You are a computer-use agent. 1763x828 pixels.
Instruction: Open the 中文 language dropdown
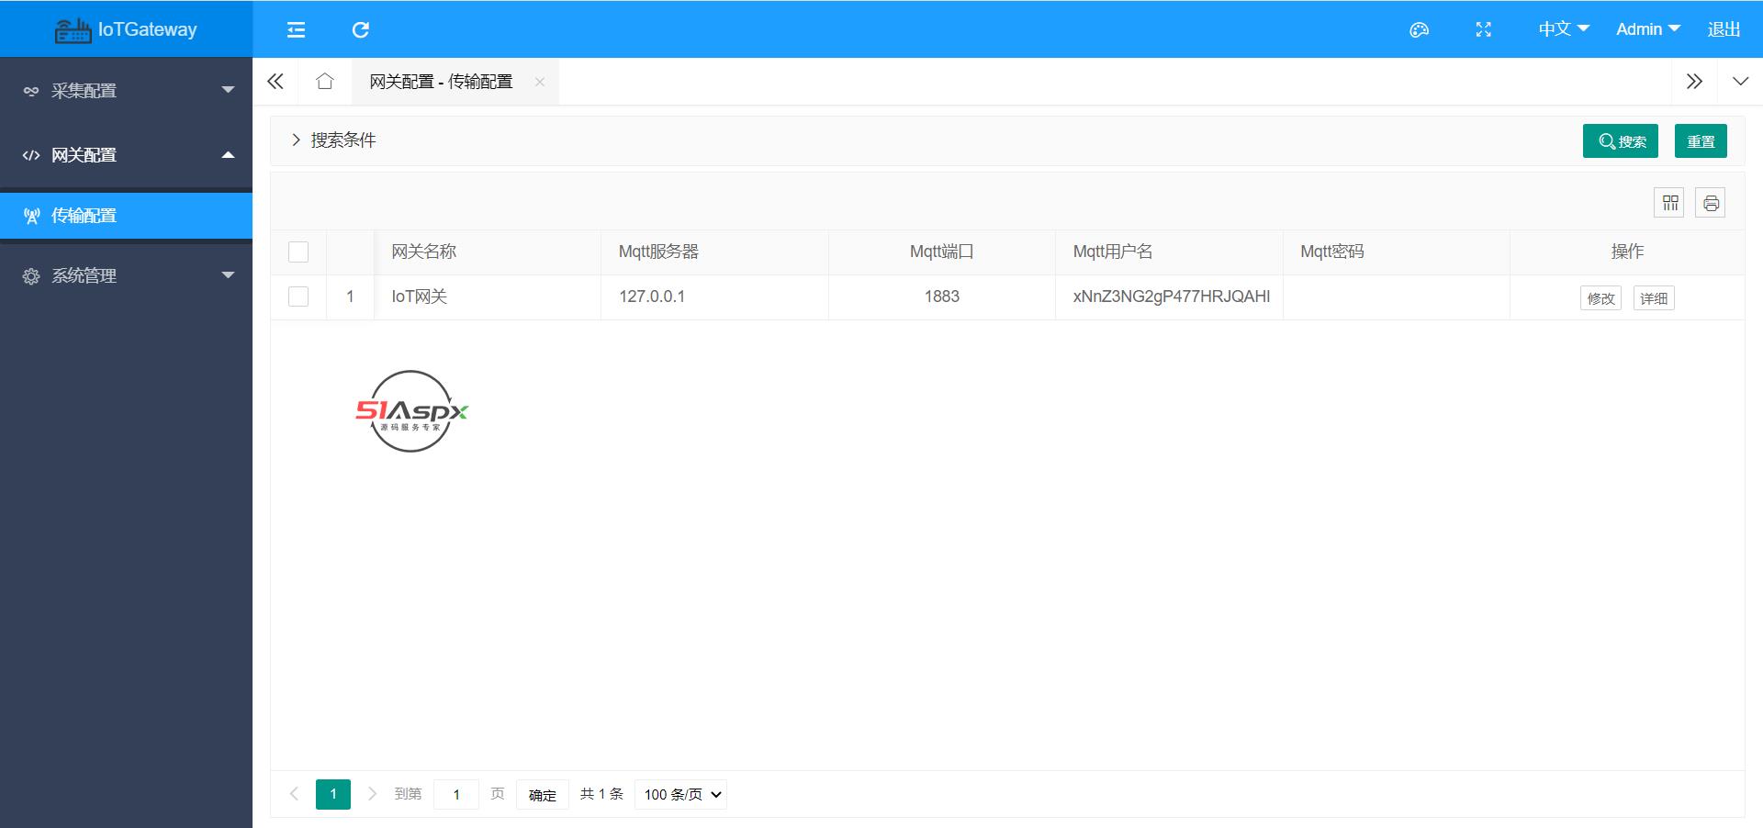click(x=1564, y=29)
